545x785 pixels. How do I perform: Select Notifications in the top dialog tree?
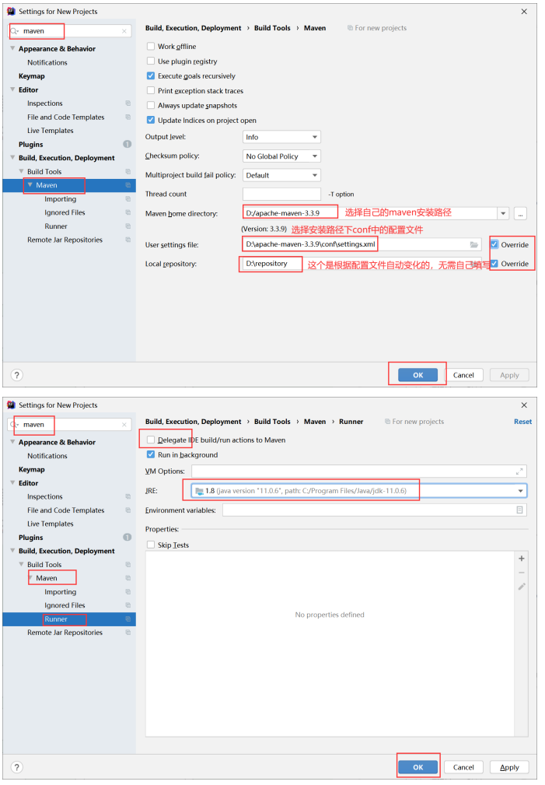[47, 62]
